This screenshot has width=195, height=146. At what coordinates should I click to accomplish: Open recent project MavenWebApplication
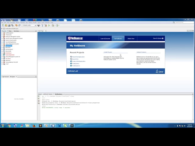[78, 57]
